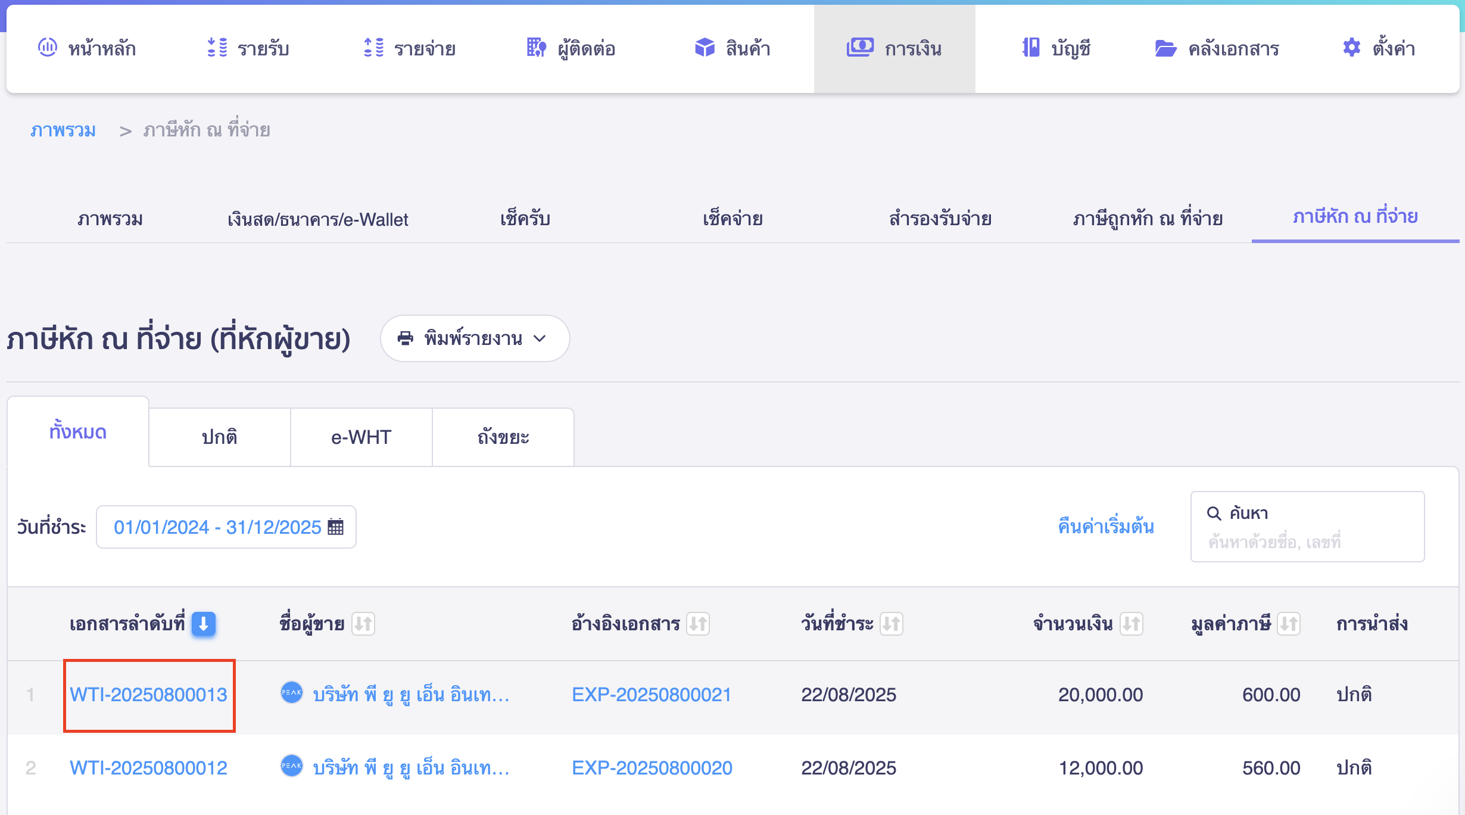Toggle sort by มูลค่าภาษี column
This screenshot has height=815, width=1465.
[x=1289, y=624]
